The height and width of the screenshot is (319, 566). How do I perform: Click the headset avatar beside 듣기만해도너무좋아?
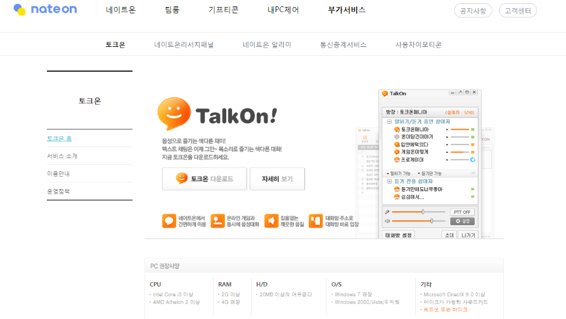tap(397, 189)
